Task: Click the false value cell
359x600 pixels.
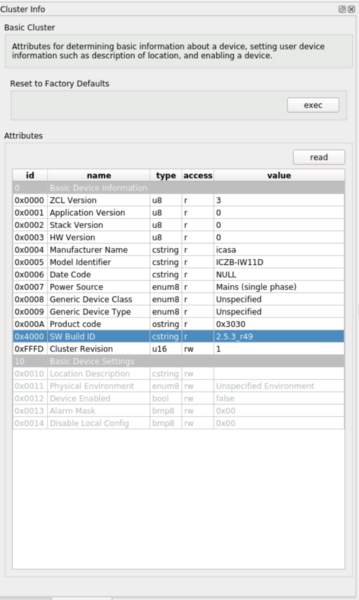Action: coord(279,398)
